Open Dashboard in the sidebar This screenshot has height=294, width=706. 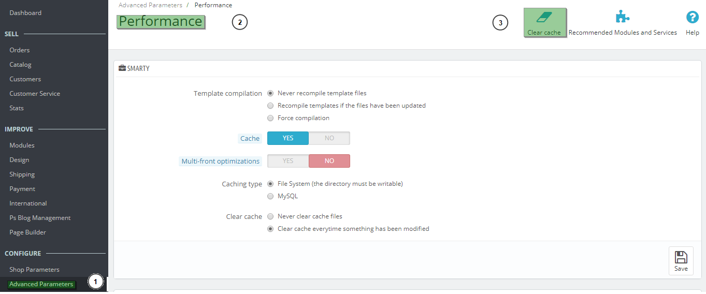(25, 13)
